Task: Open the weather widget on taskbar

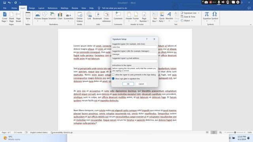Action: 12,138
